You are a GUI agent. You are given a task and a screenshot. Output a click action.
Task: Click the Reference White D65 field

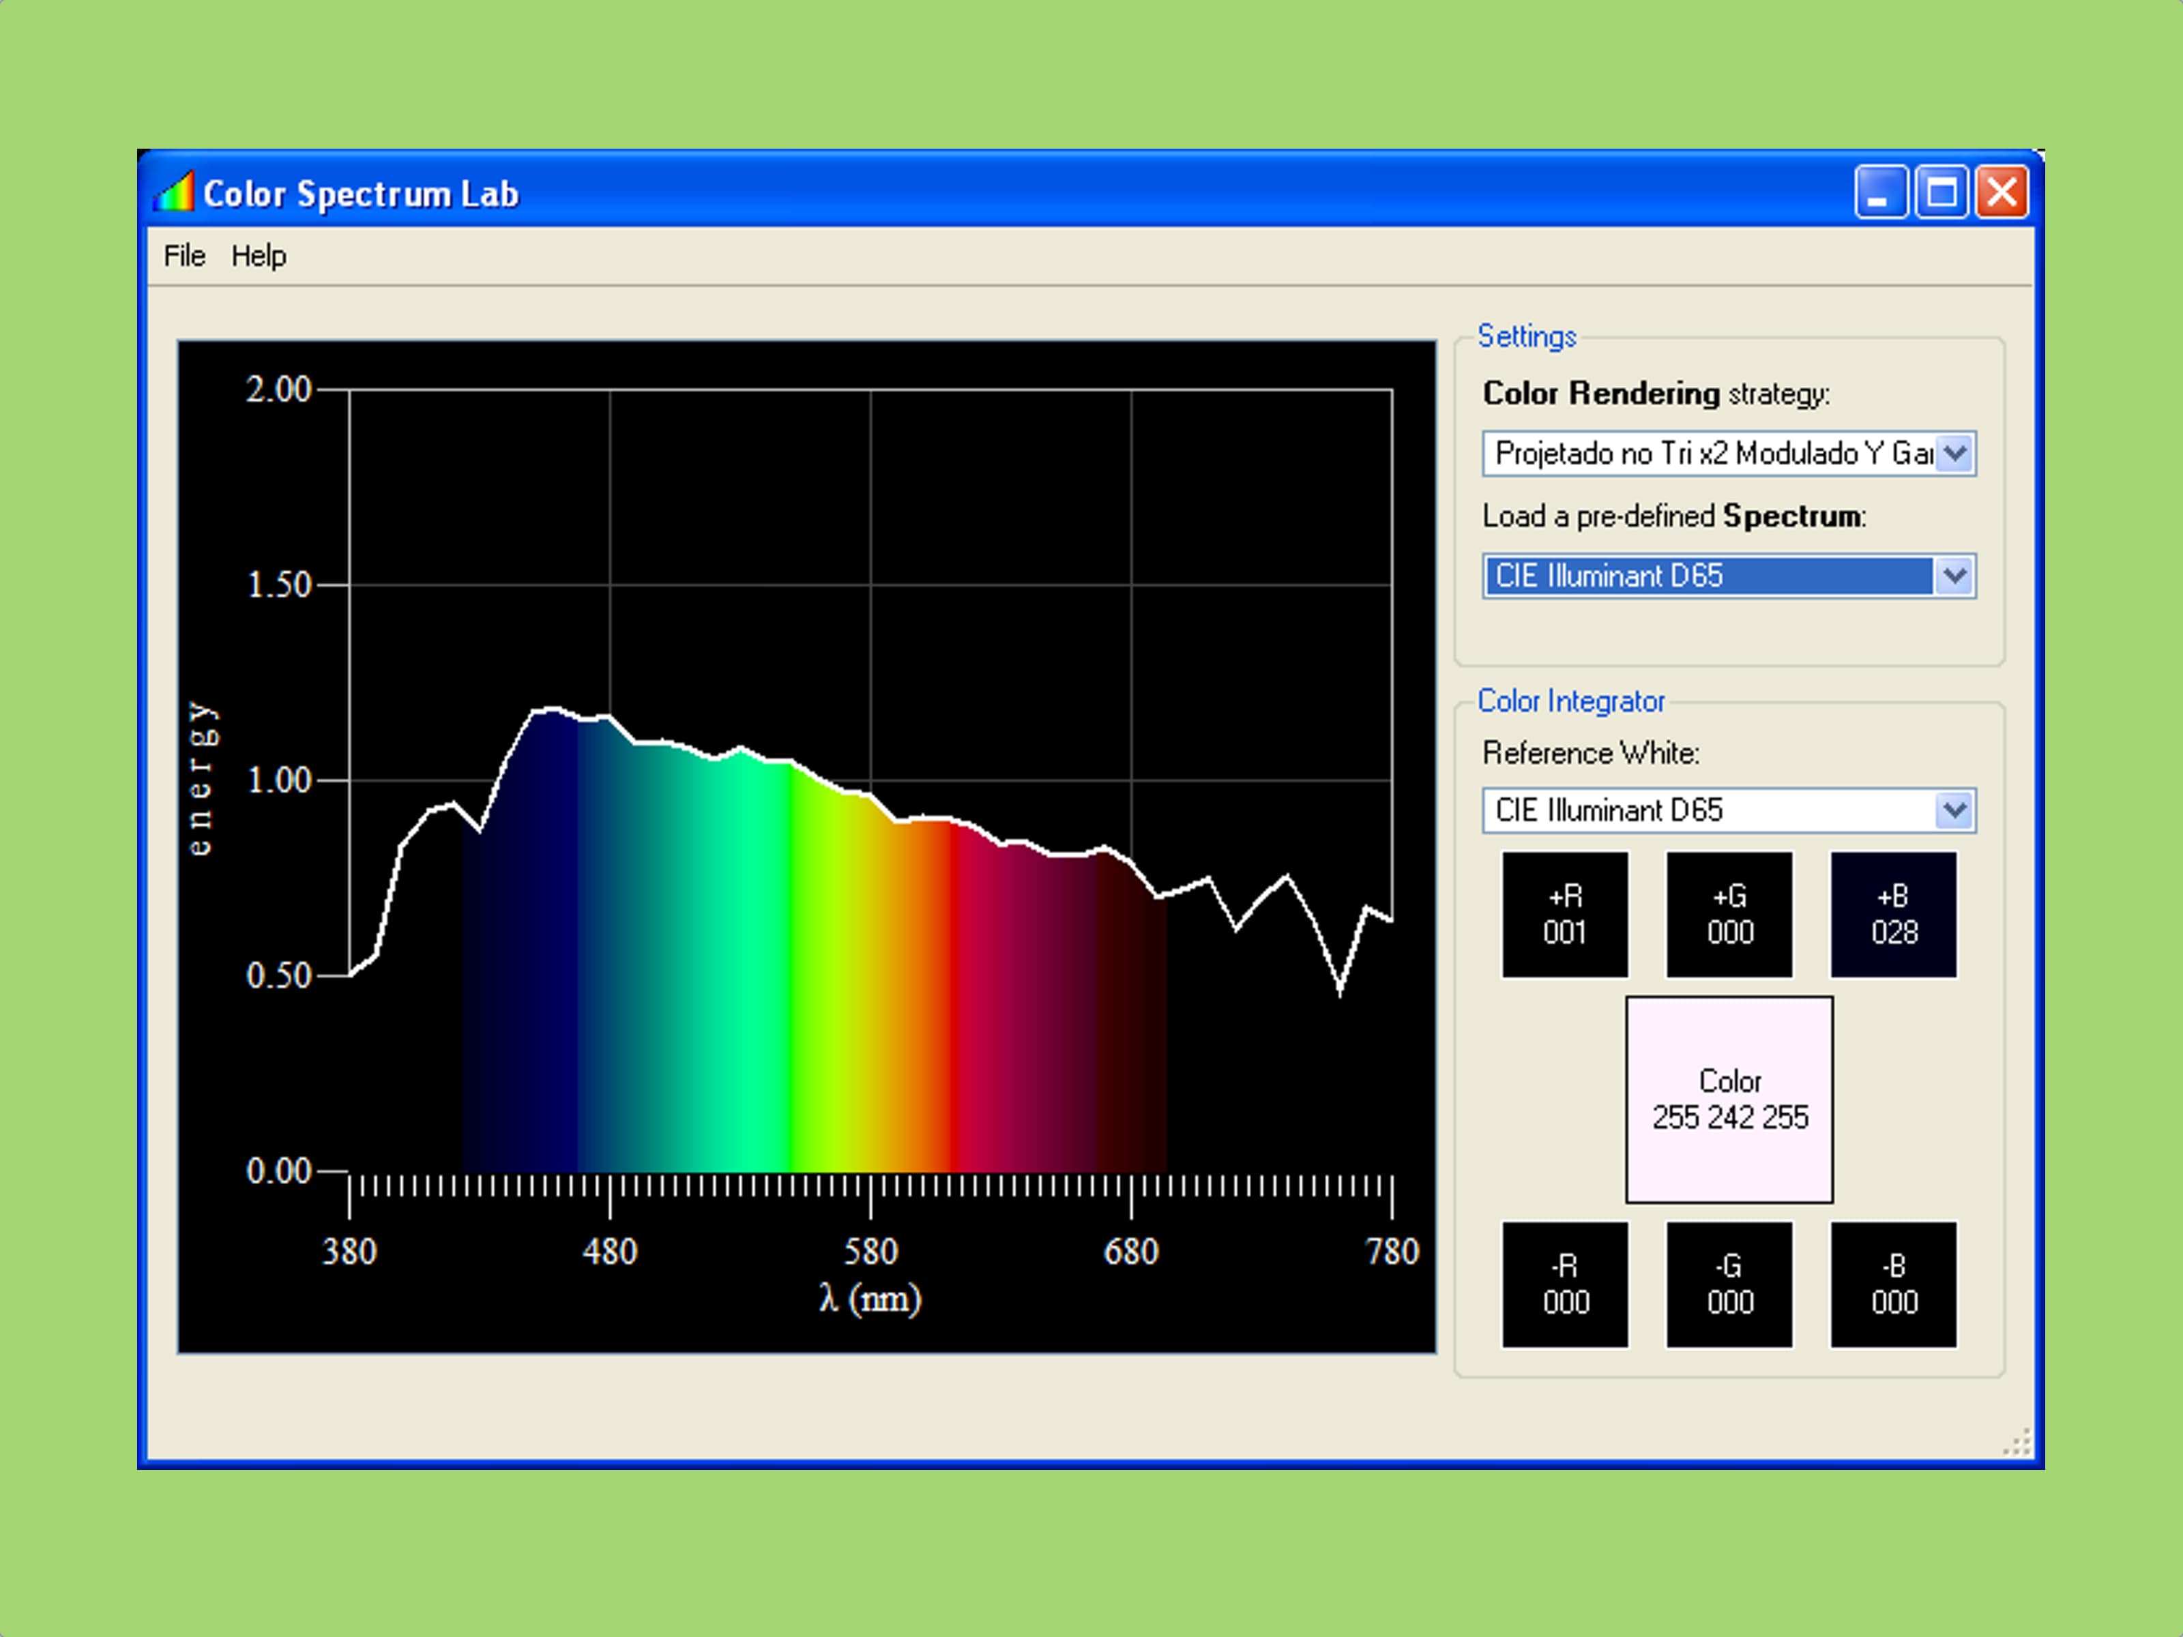tap(1708, 811)
